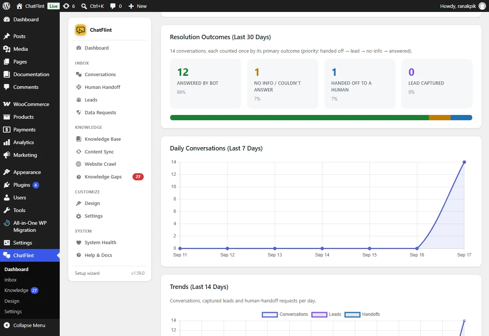489x336 pixels.
Task: Open Human Handoff via its lifebuoy icon
Action: coord(79,87)
